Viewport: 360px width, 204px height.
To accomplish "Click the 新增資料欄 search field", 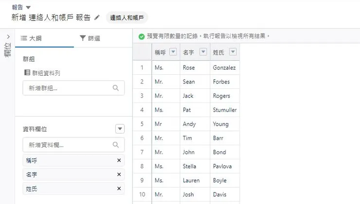I will coord(73,145).
